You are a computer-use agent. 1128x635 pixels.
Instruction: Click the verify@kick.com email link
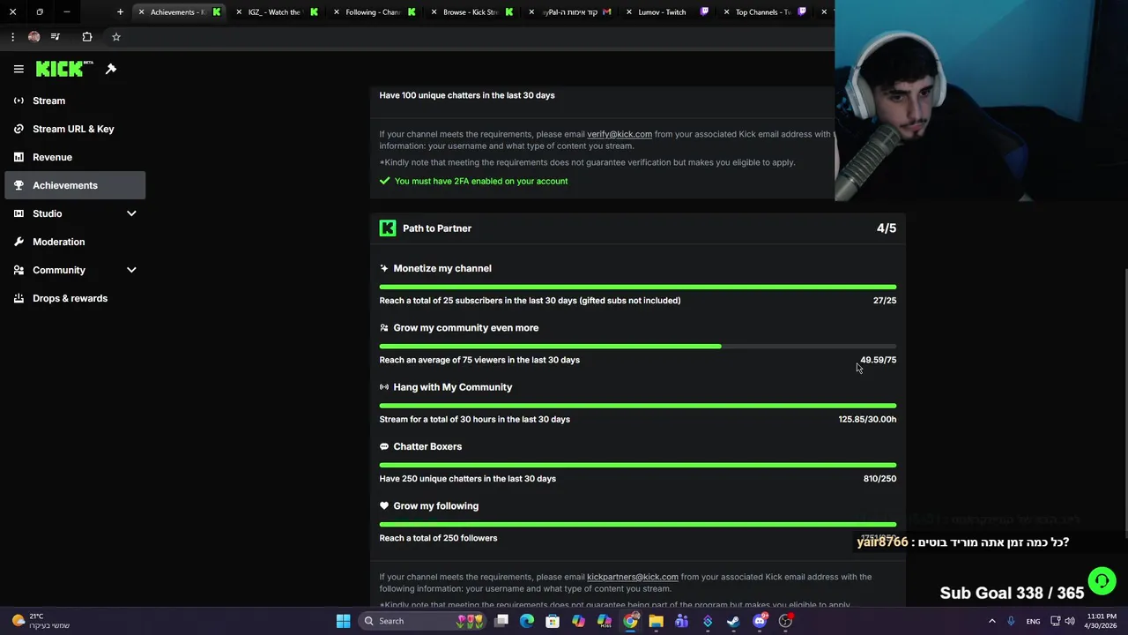tap(620, 134)
